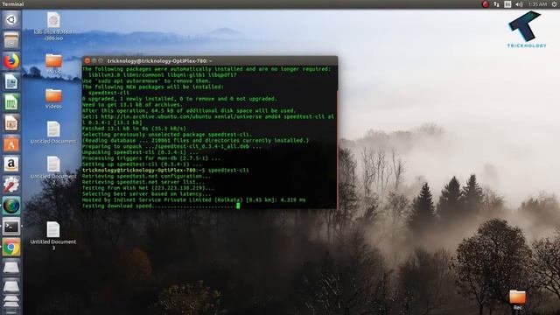The image size is (560, 315).
Task: Focus the Terminal icon in dock
Action: [x=11, y=227]
